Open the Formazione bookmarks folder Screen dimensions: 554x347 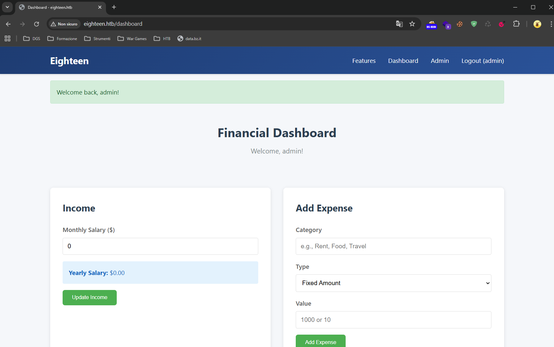pos(62,38)
